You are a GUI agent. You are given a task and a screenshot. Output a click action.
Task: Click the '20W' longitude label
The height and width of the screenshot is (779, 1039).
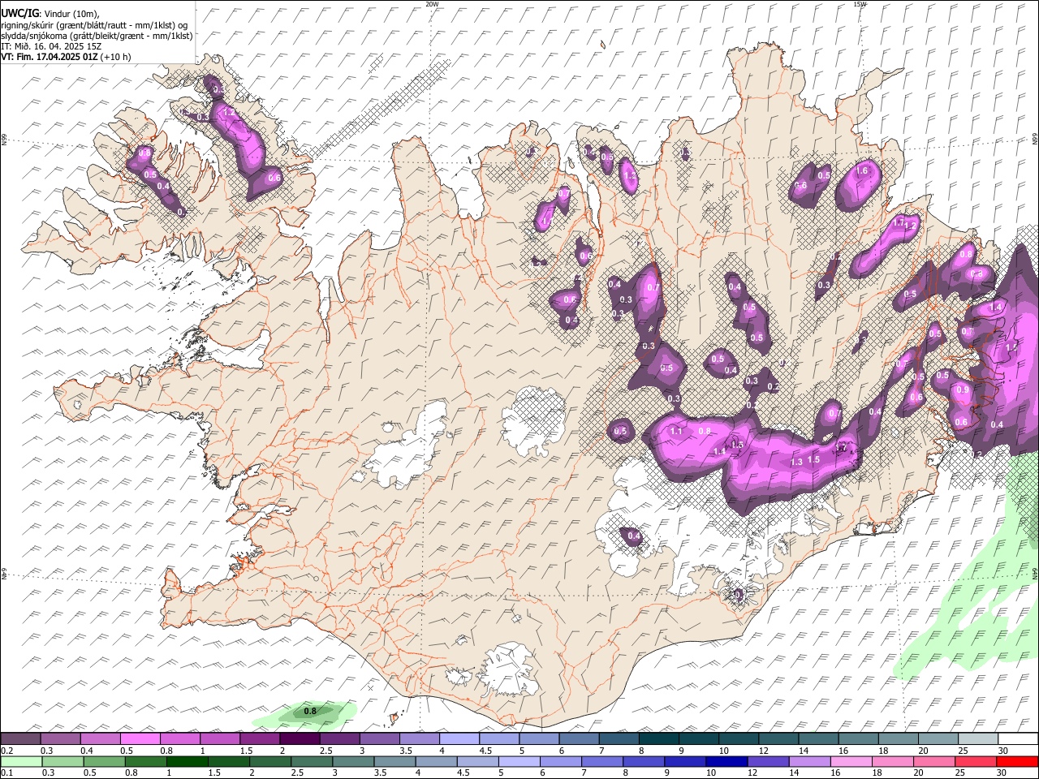click(432, 4)
